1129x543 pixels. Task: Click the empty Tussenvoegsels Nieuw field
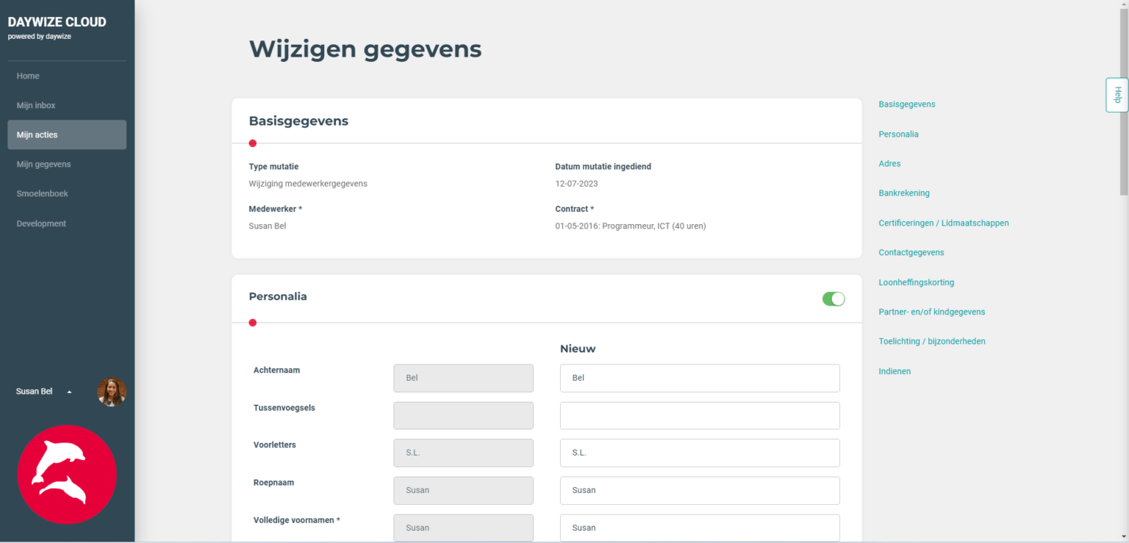(x=699, y=415)
